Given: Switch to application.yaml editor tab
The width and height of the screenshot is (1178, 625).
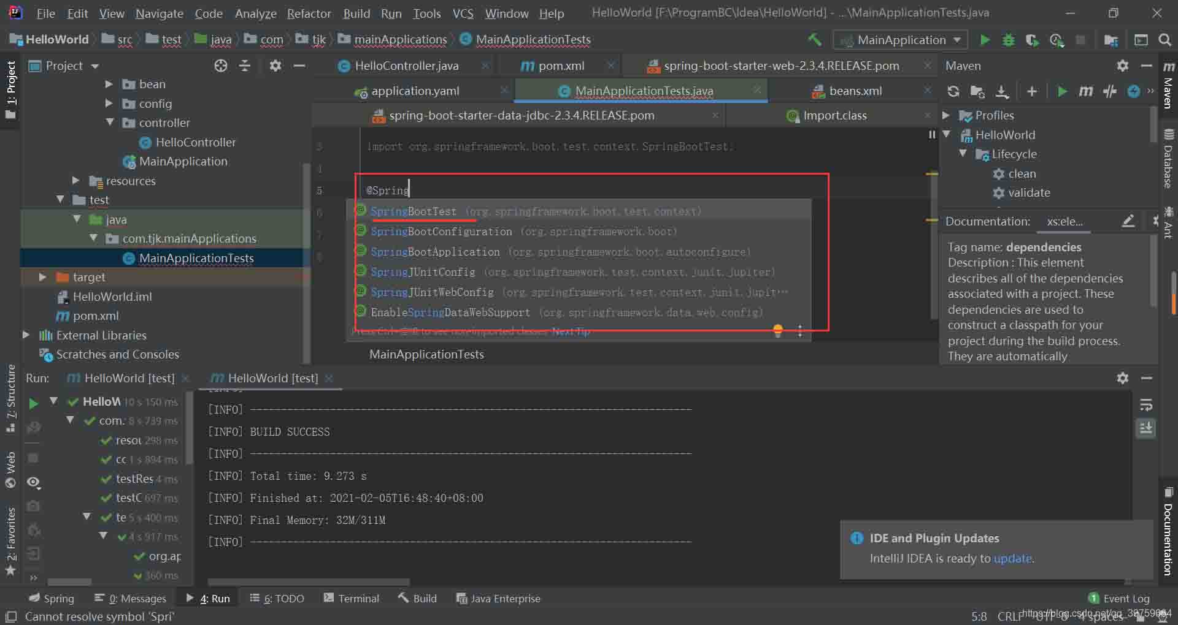Looking at the screenshot, I should [x=415, y=91].
